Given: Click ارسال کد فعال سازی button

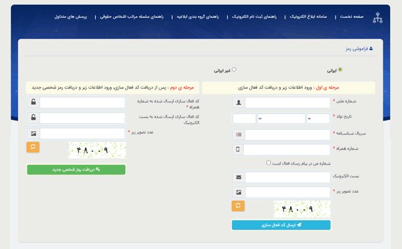Looking at the screenshot, I should (x=281, y=225).
